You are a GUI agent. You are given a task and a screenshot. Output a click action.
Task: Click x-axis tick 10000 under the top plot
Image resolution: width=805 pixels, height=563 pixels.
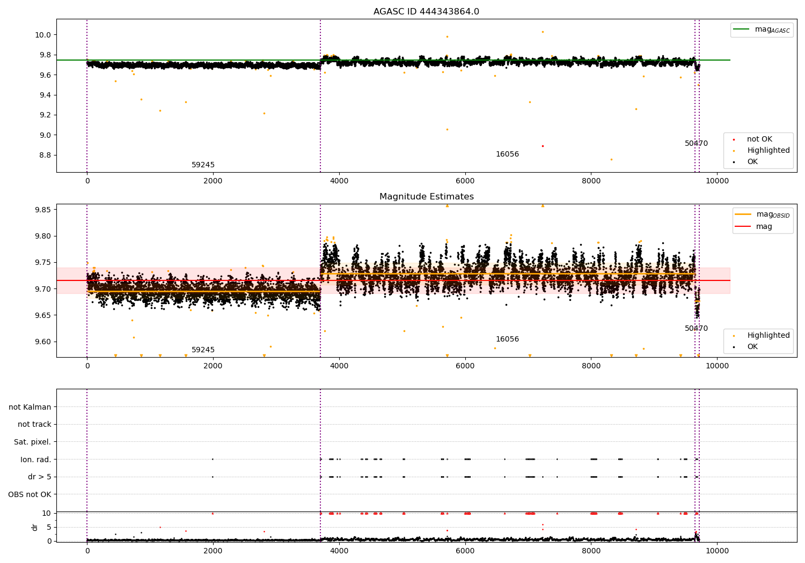pyautogui.click(x=717, y=181)
